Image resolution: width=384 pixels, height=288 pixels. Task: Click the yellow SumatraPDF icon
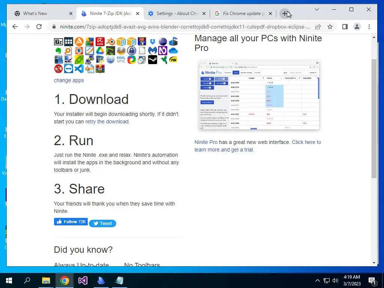pyautogui.click(x=173, y=60)
